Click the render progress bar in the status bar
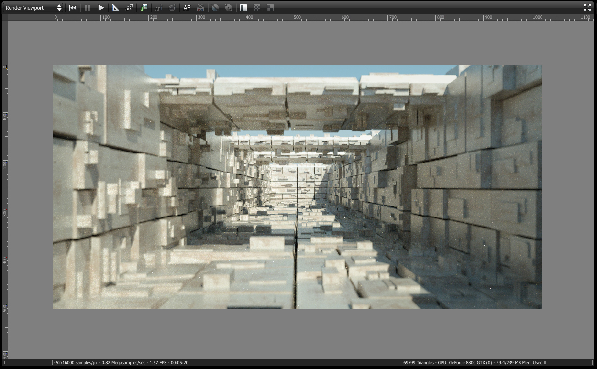This screenshot has height=369, width=597. point(28,363)
